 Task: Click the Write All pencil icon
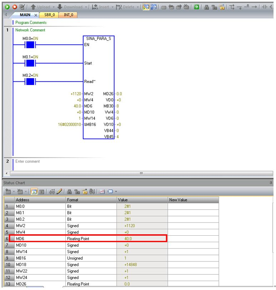click(59, 191)
